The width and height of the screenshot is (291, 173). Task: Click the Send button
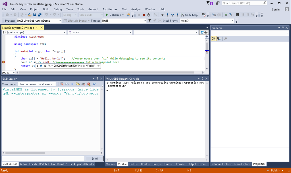[94, 158]
